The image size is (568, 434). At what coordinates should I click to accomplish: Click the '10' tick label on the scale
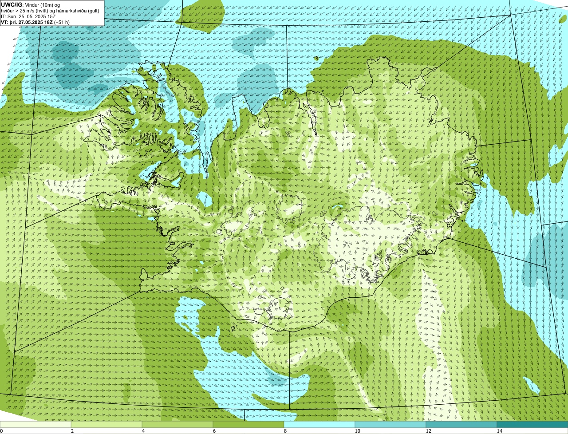357,431
